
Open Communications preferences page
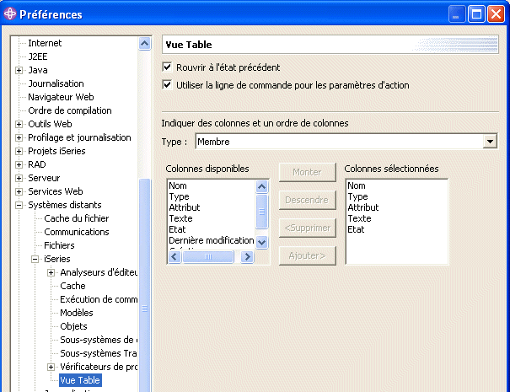(x=77, y=232)
